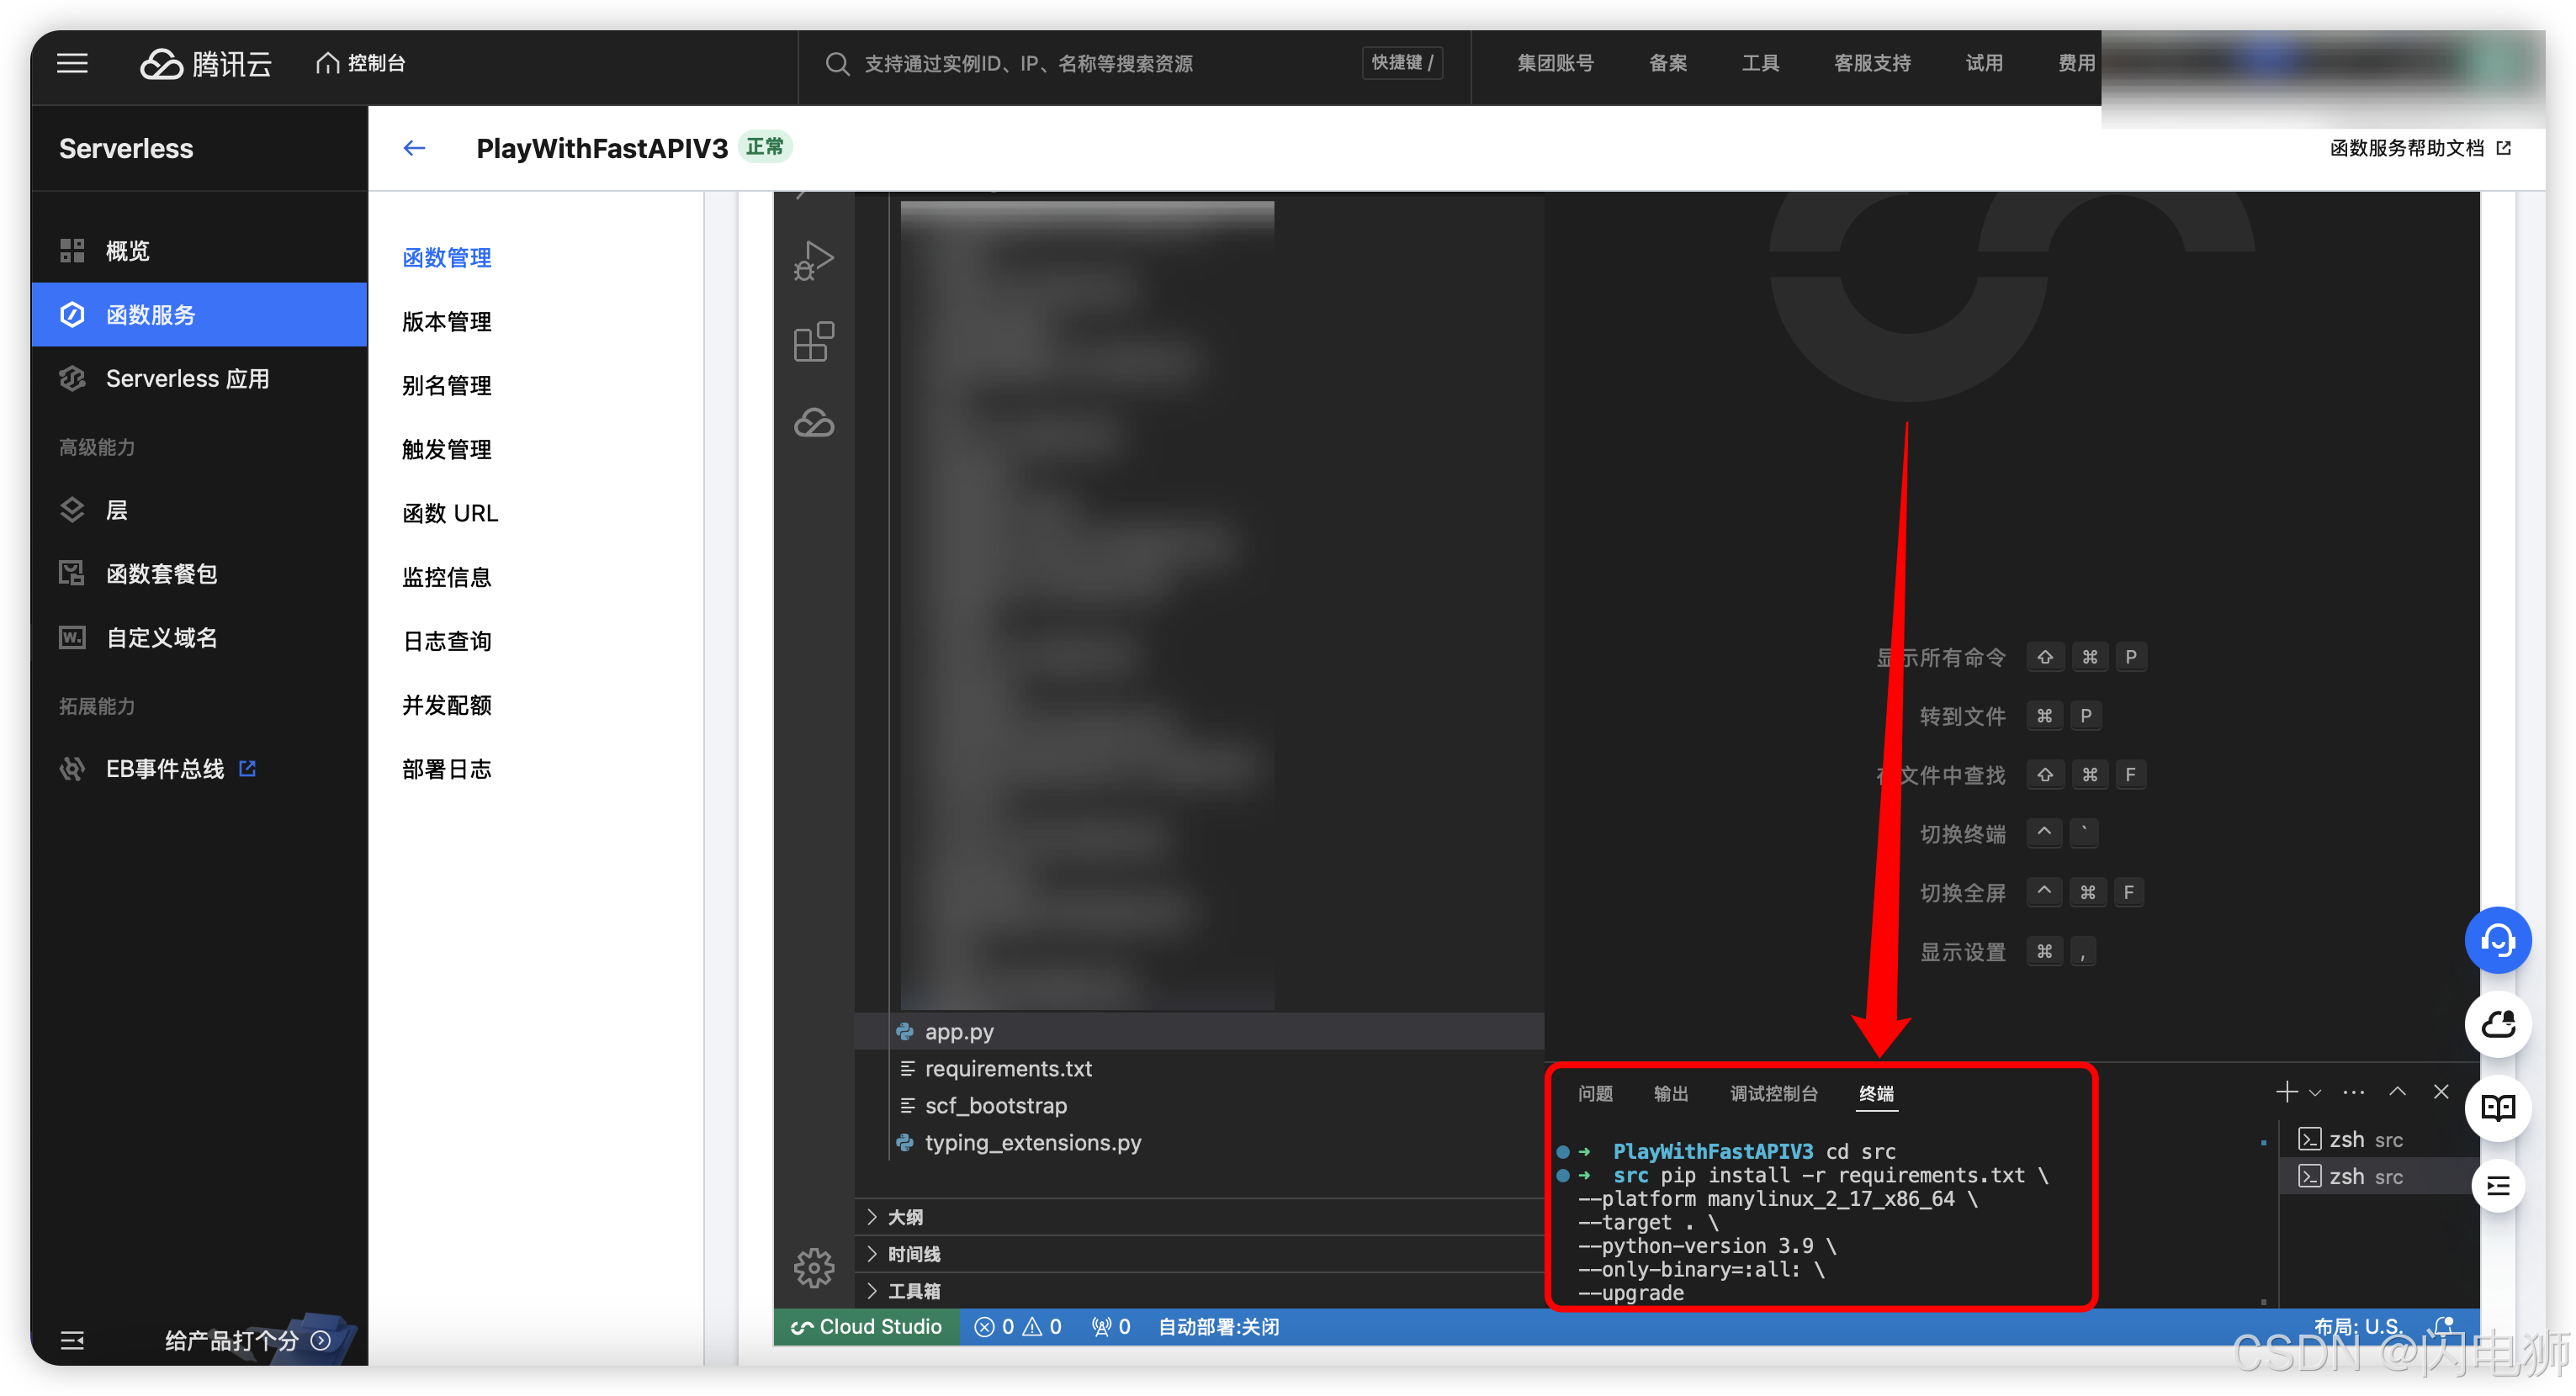2576x1396 pixels.
Task: Click the back arrow next to PlayWithFastAPIV3
Action: [414, 149]
